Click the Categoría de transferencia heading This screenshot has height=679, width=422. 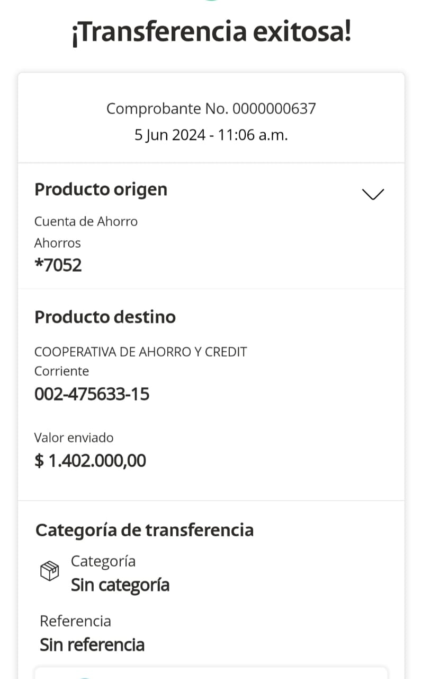coord(144,530)
